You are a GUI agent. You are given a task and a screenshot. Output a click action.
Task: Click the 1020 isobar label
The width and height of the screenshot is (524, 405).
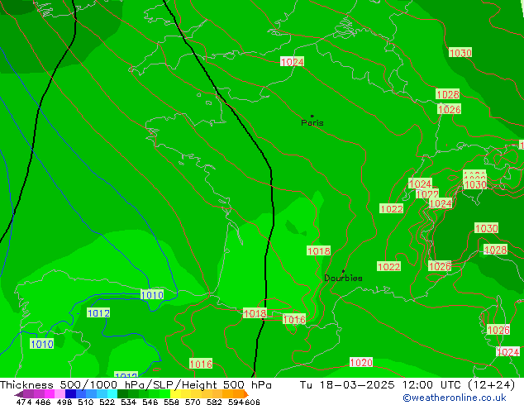(x=361, y=362)
